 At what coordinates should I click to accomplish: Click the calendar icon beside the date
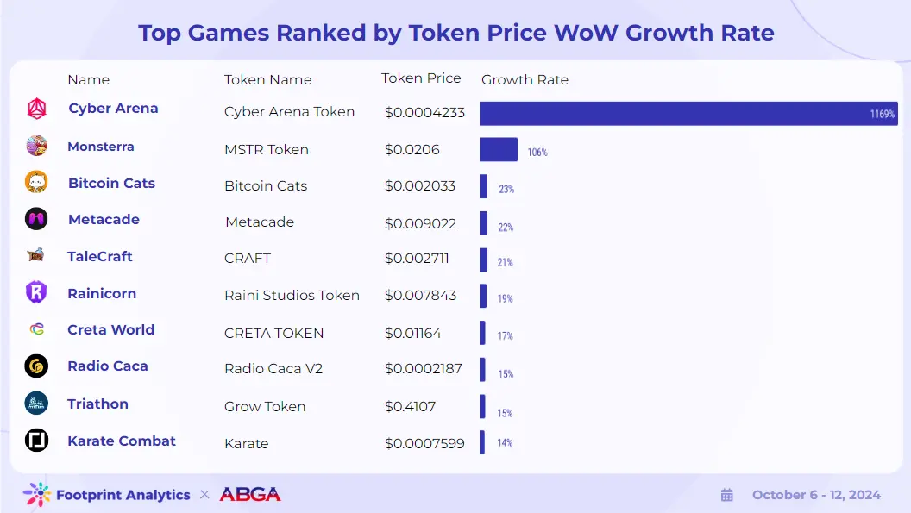(727, 495)
